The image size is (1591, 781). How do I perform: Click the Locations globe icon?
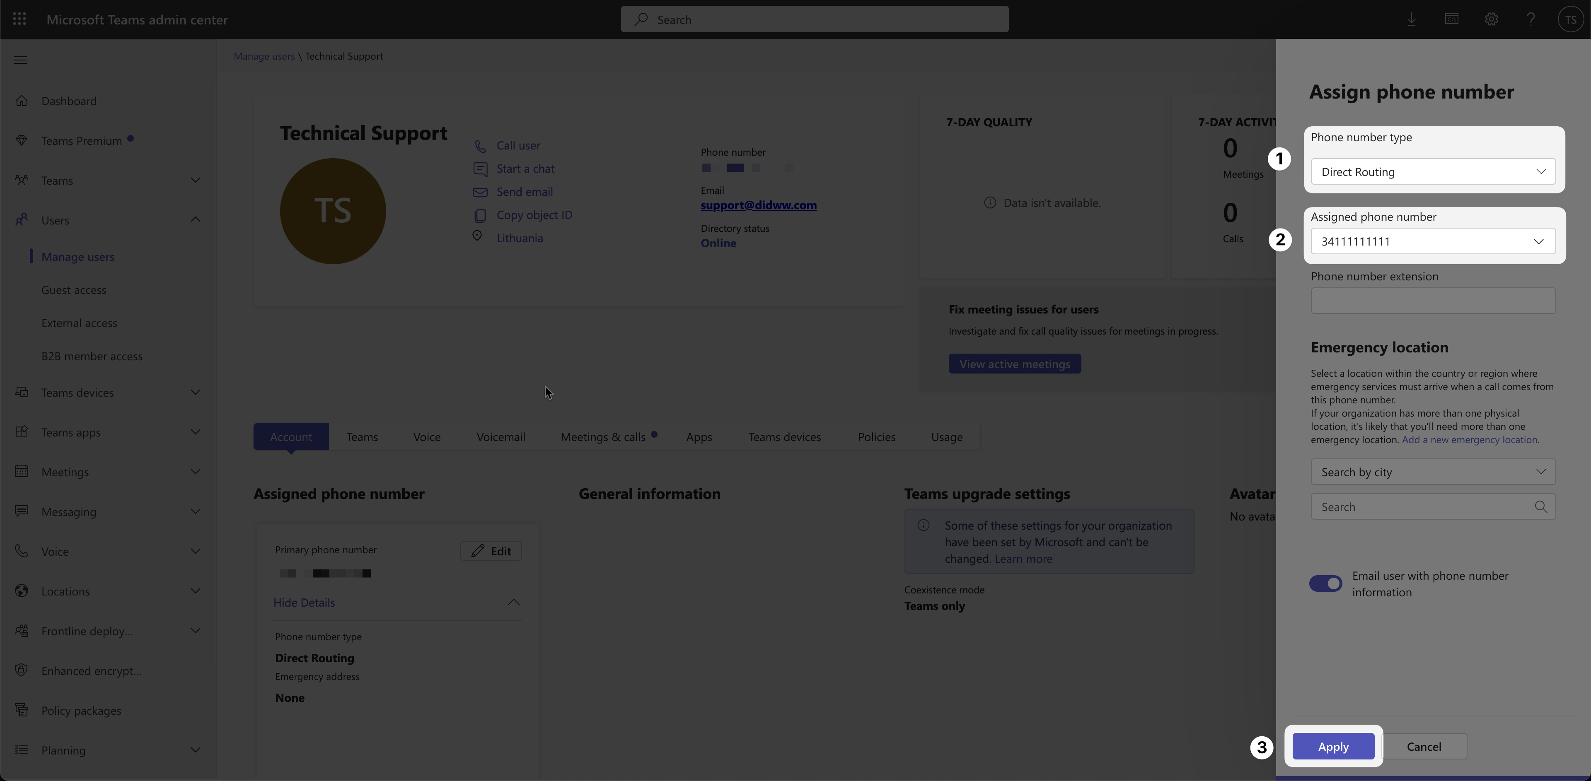click(x=22, y=591)
